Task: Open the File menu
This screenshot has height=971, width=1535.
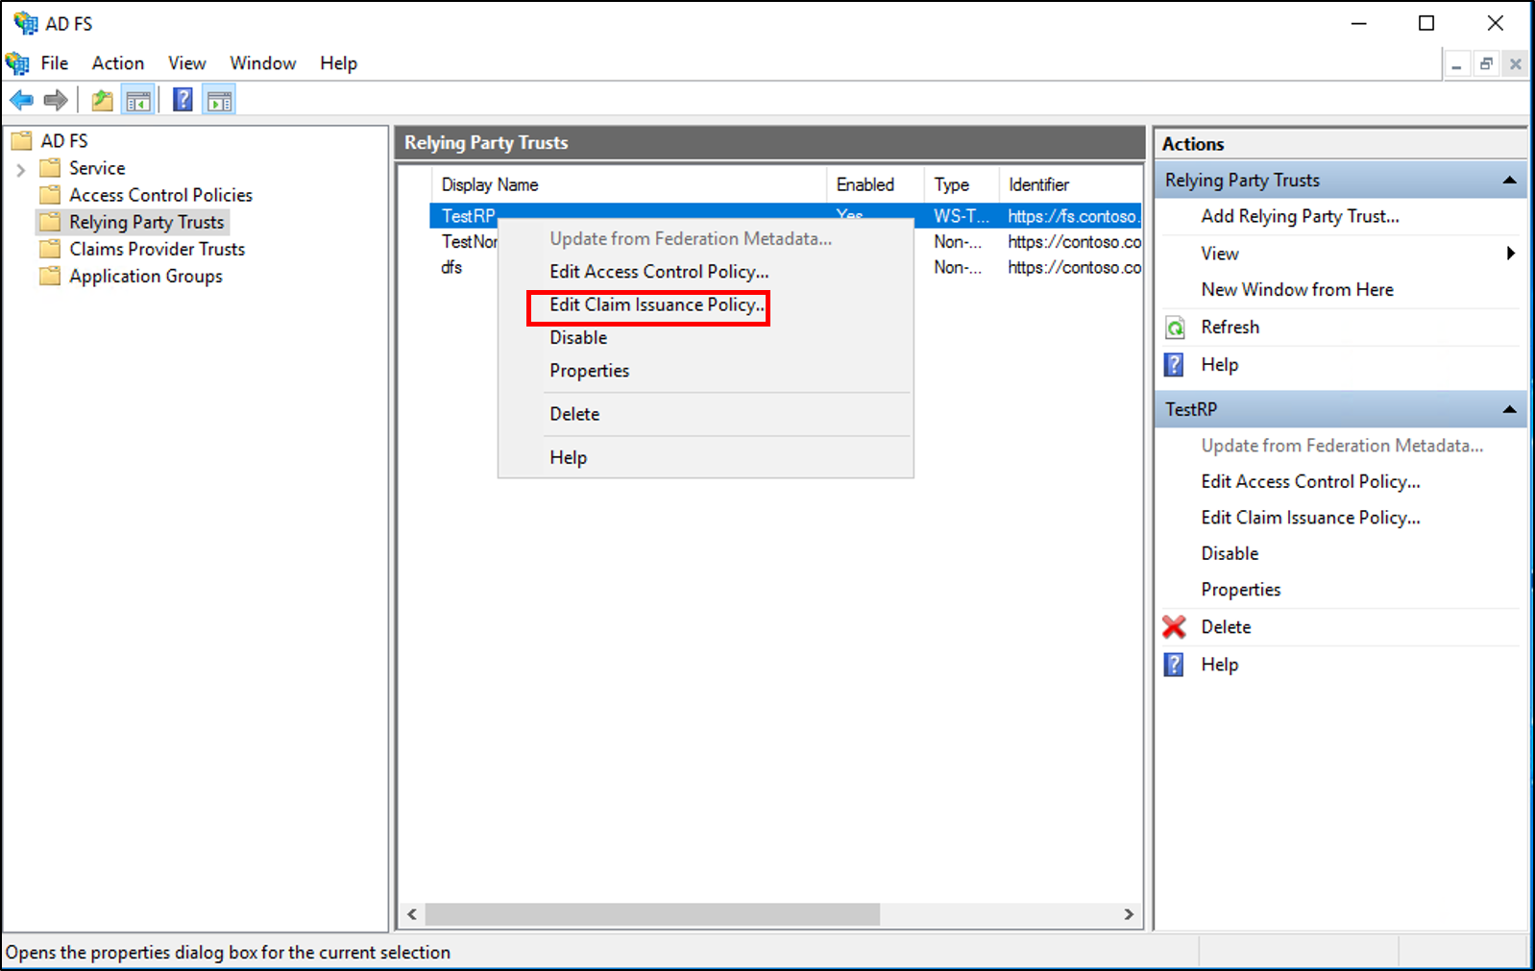Action: tap(55, 63)
